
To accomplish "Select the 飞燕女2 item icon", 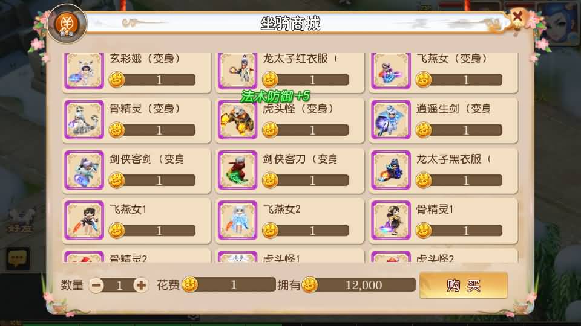I will click(237, 220).
